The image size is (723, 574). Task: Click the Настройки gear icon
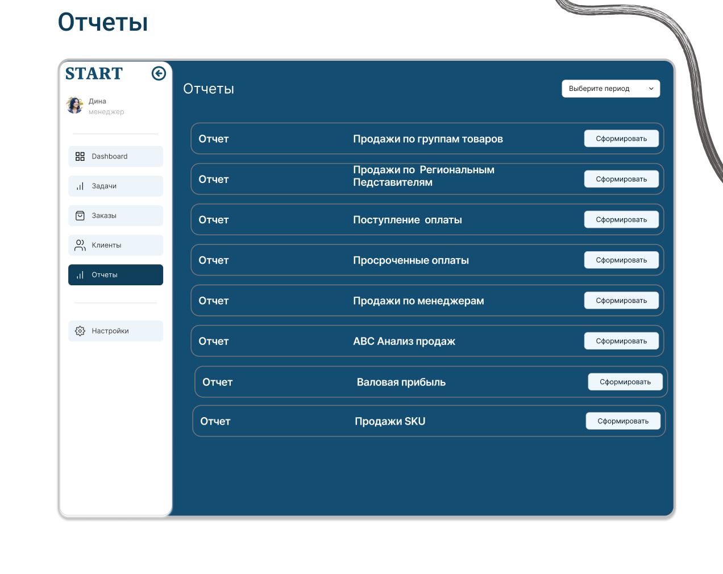[80, 331]
